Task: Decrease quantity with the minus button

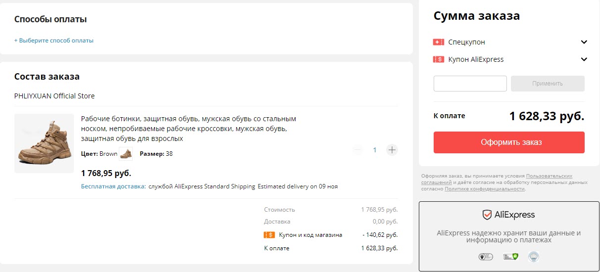Action: coord(358,150)
